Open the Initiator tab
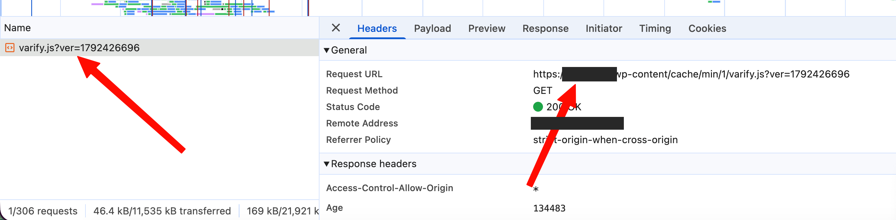The width and height of the screenshot is (896, 220). 604,29
